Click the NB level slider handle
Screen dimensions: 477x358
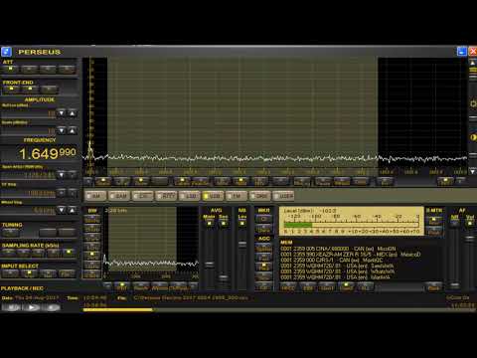pos(242,245)
